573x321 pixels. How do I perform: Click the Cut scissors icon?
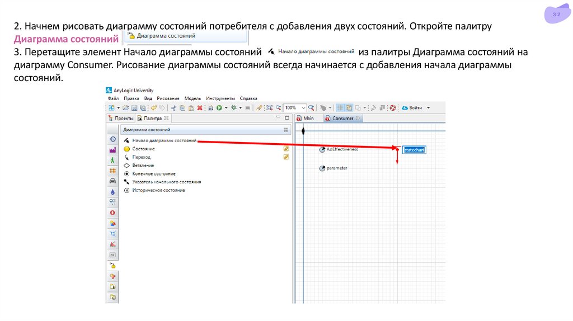[173, 108]
